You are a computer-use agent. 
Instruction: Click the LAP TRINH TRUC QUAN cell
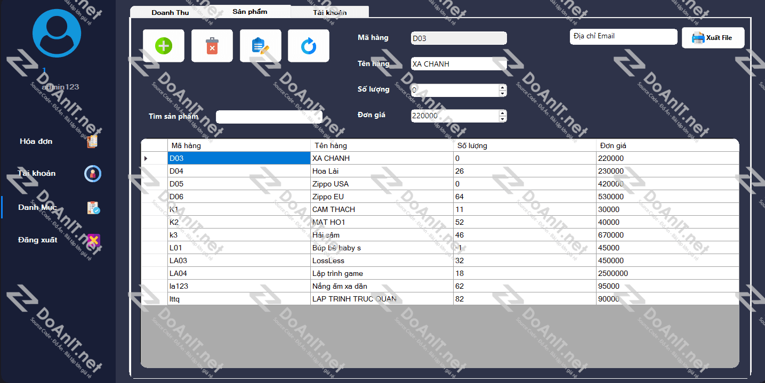382,299
